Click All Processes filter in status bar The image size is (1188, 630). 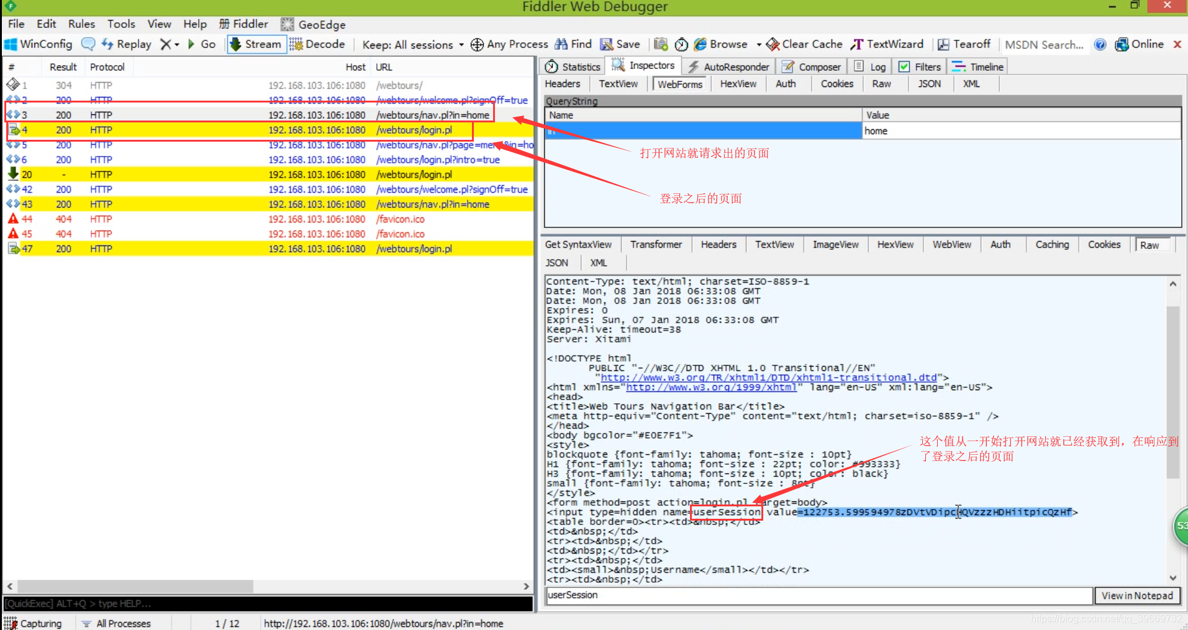(x=117, y=623)
